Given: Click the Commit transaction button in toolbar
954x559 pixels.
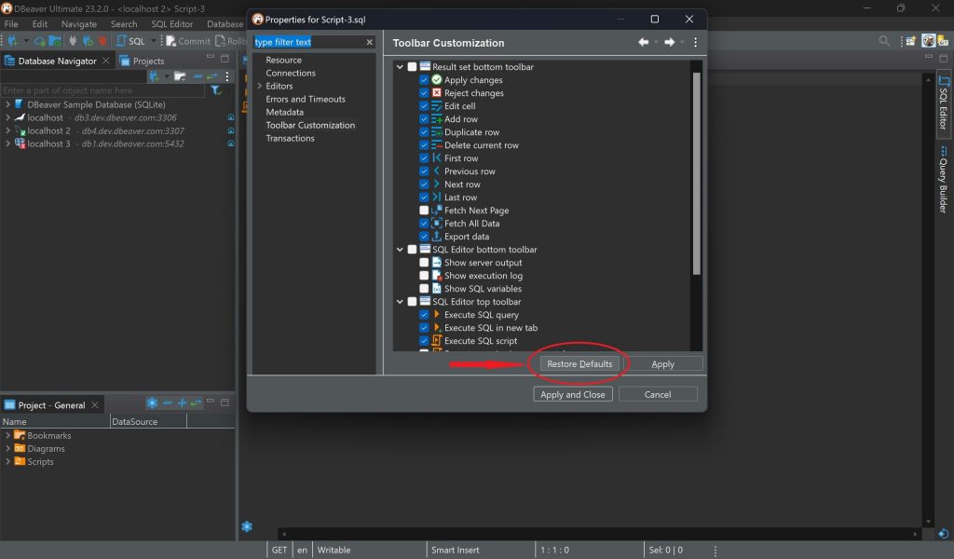Looking at the screenshot, I should tap(188, 41).
